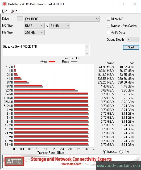
Task: Click the 1.40 GB/s write result
Action: click(x=107, y=86)
